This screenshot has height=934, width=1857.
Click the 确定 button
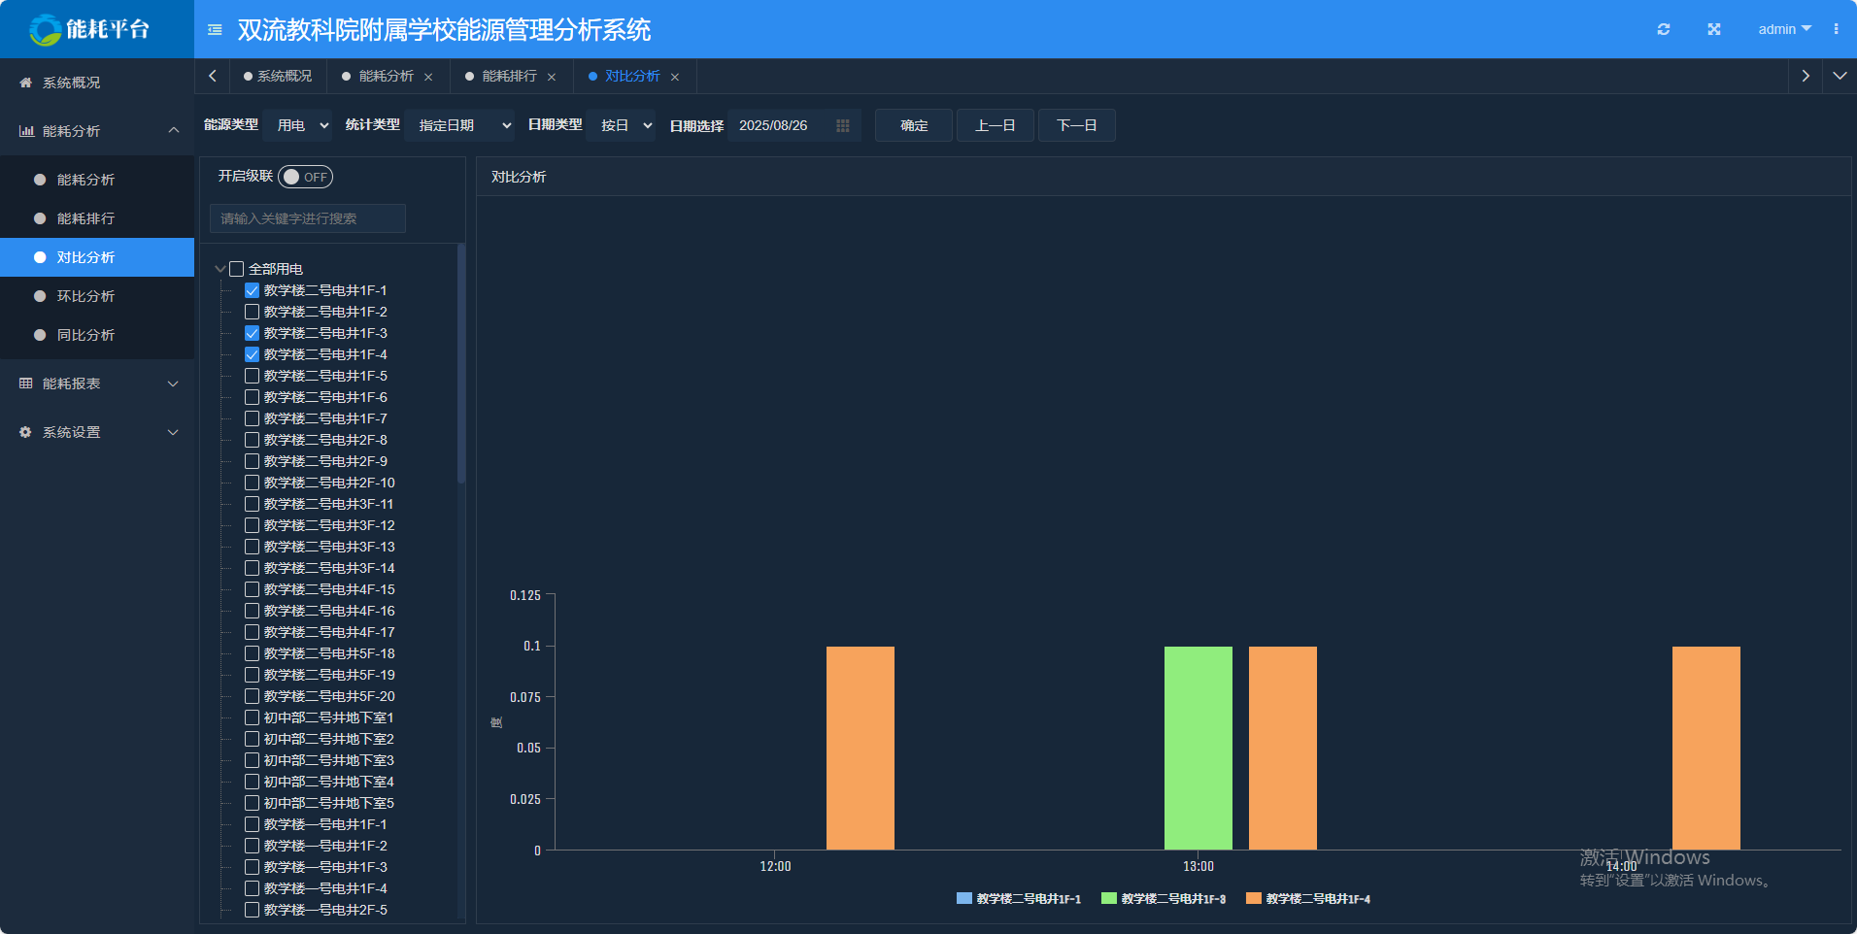click(x=913, y=125)
